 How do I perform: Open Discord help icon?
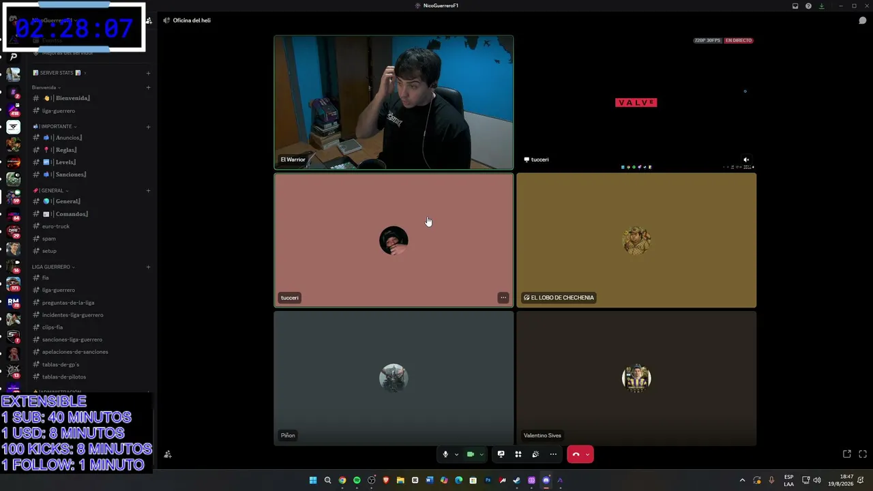pos(808,6)
